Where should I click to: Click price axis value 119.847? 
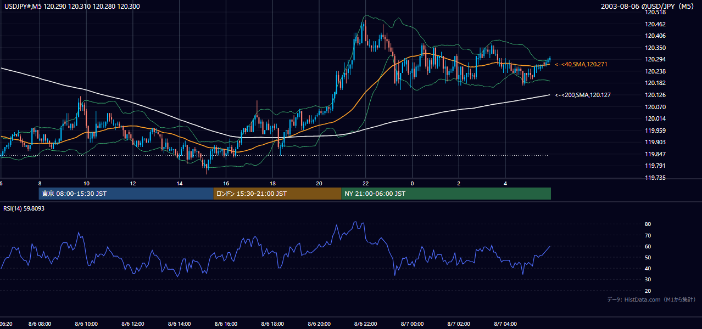(x=655, y=154)
